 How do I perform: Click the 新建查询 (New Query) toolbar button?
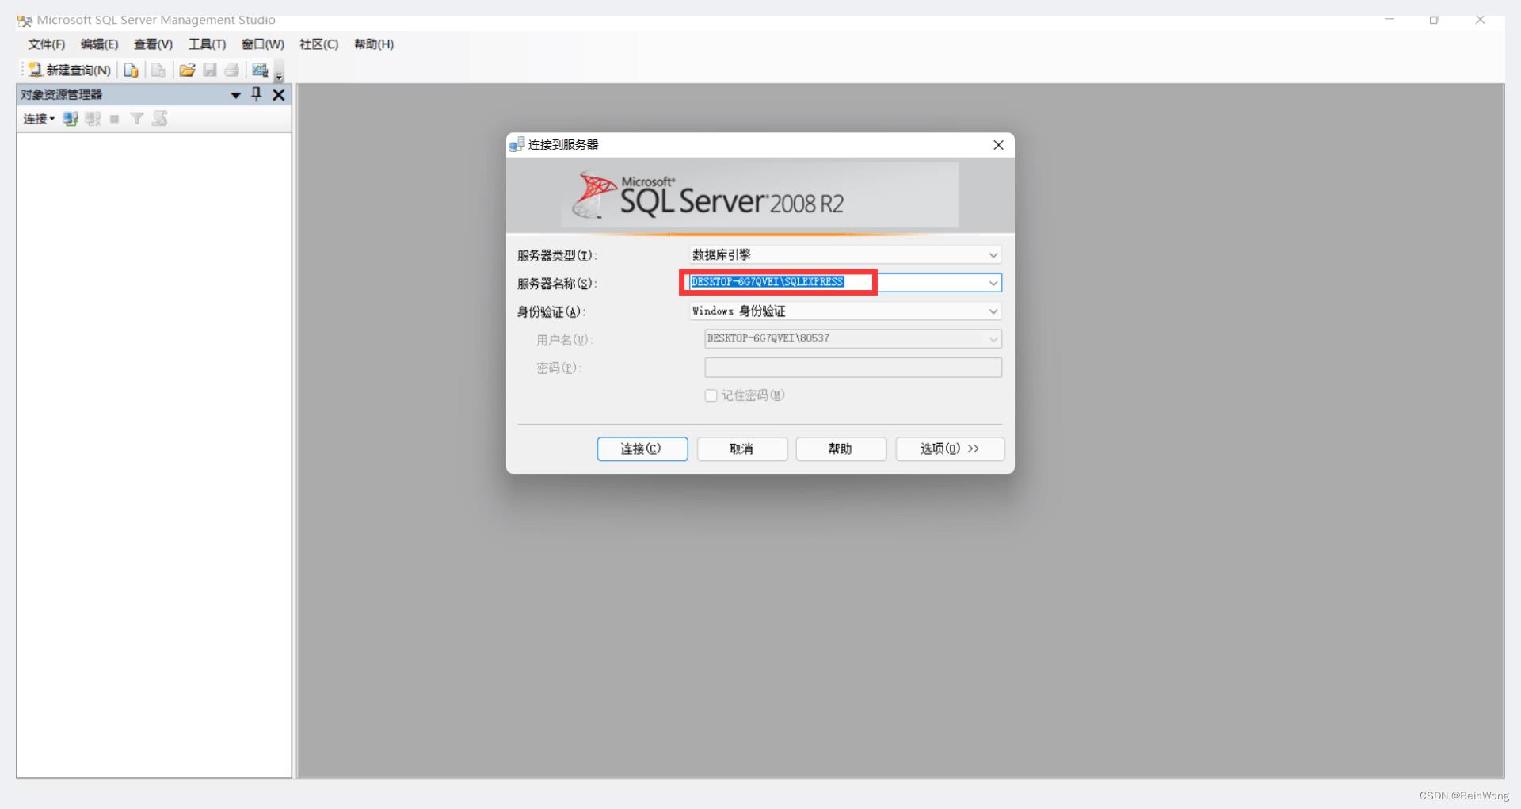(70, 71)
